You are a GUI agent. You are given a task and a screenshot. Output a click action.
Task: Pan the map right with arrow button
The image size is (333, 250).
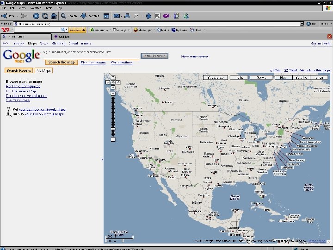(x=117, y=82)
